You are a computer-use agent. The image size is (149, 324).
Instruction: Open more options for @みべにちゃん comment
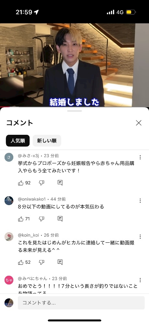(x=140, y=280)
